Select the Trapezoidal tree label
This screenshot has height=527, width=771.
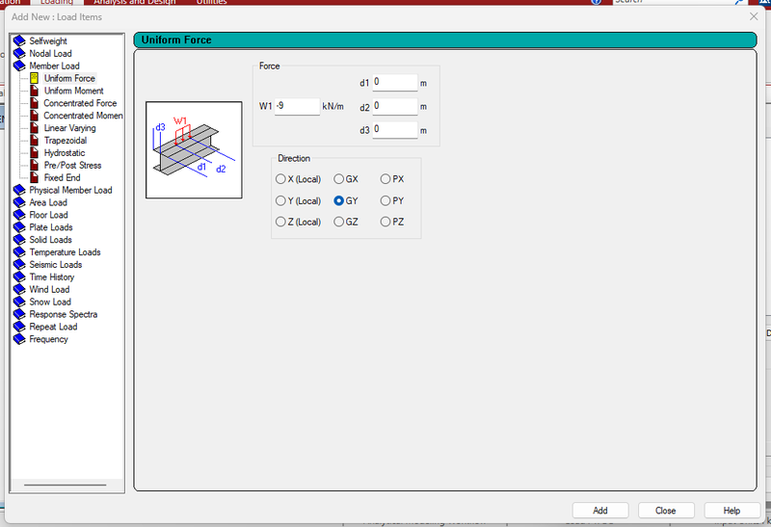[66, 140]
